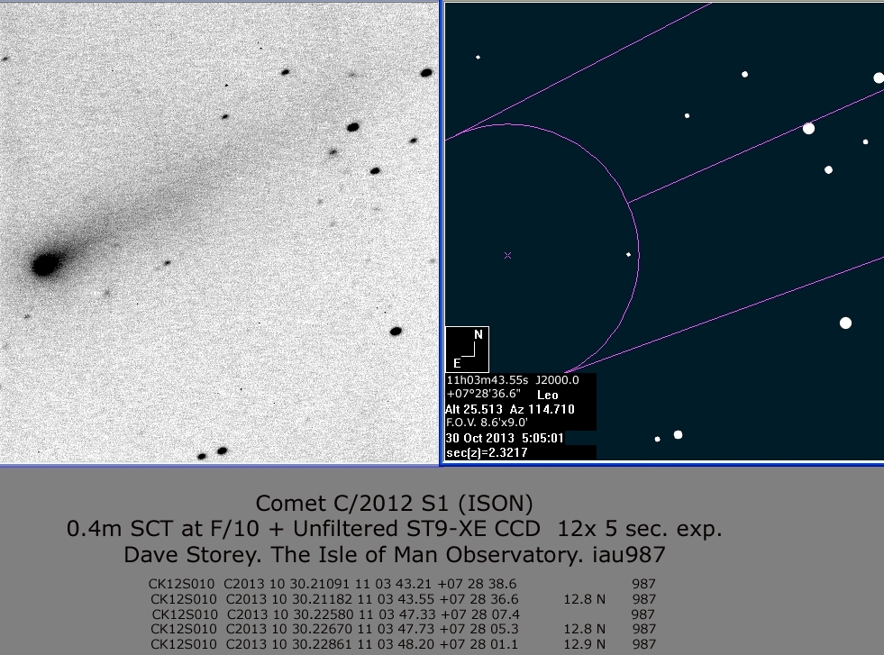Click the '0.4m SCT at F/10' equipment line

394,529
